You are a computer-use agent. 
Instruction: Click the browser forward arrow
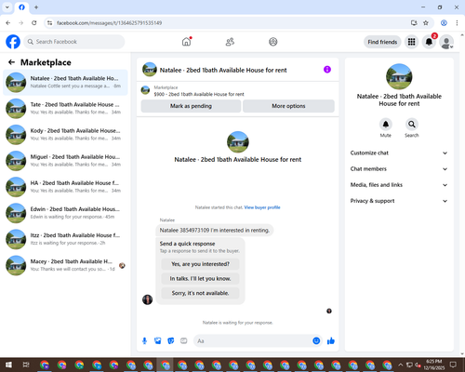[x=21, y=23]
